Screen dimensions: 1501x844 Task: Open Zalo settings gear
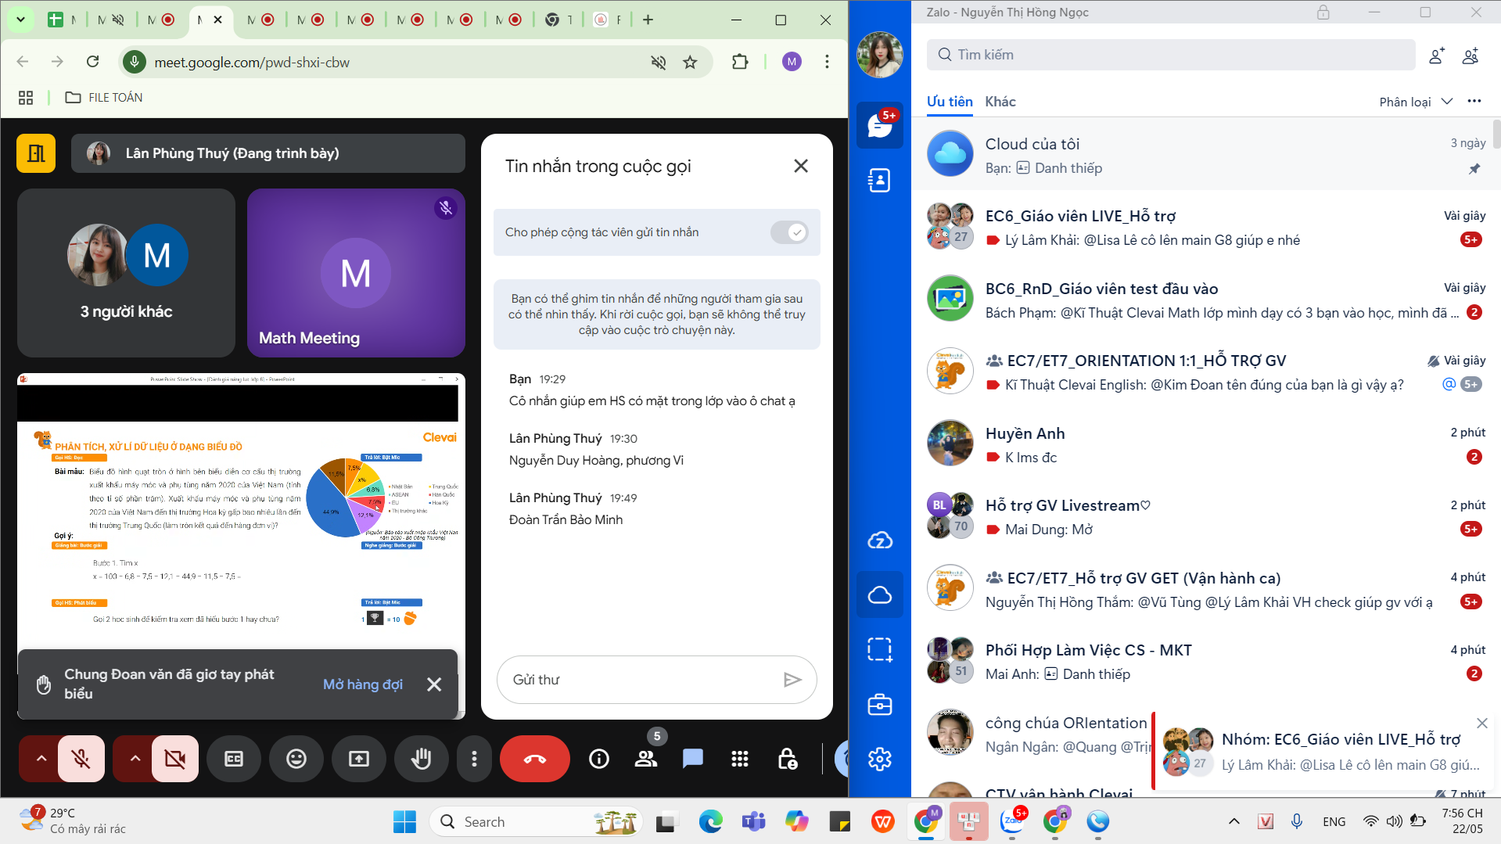tap(880, 759)
